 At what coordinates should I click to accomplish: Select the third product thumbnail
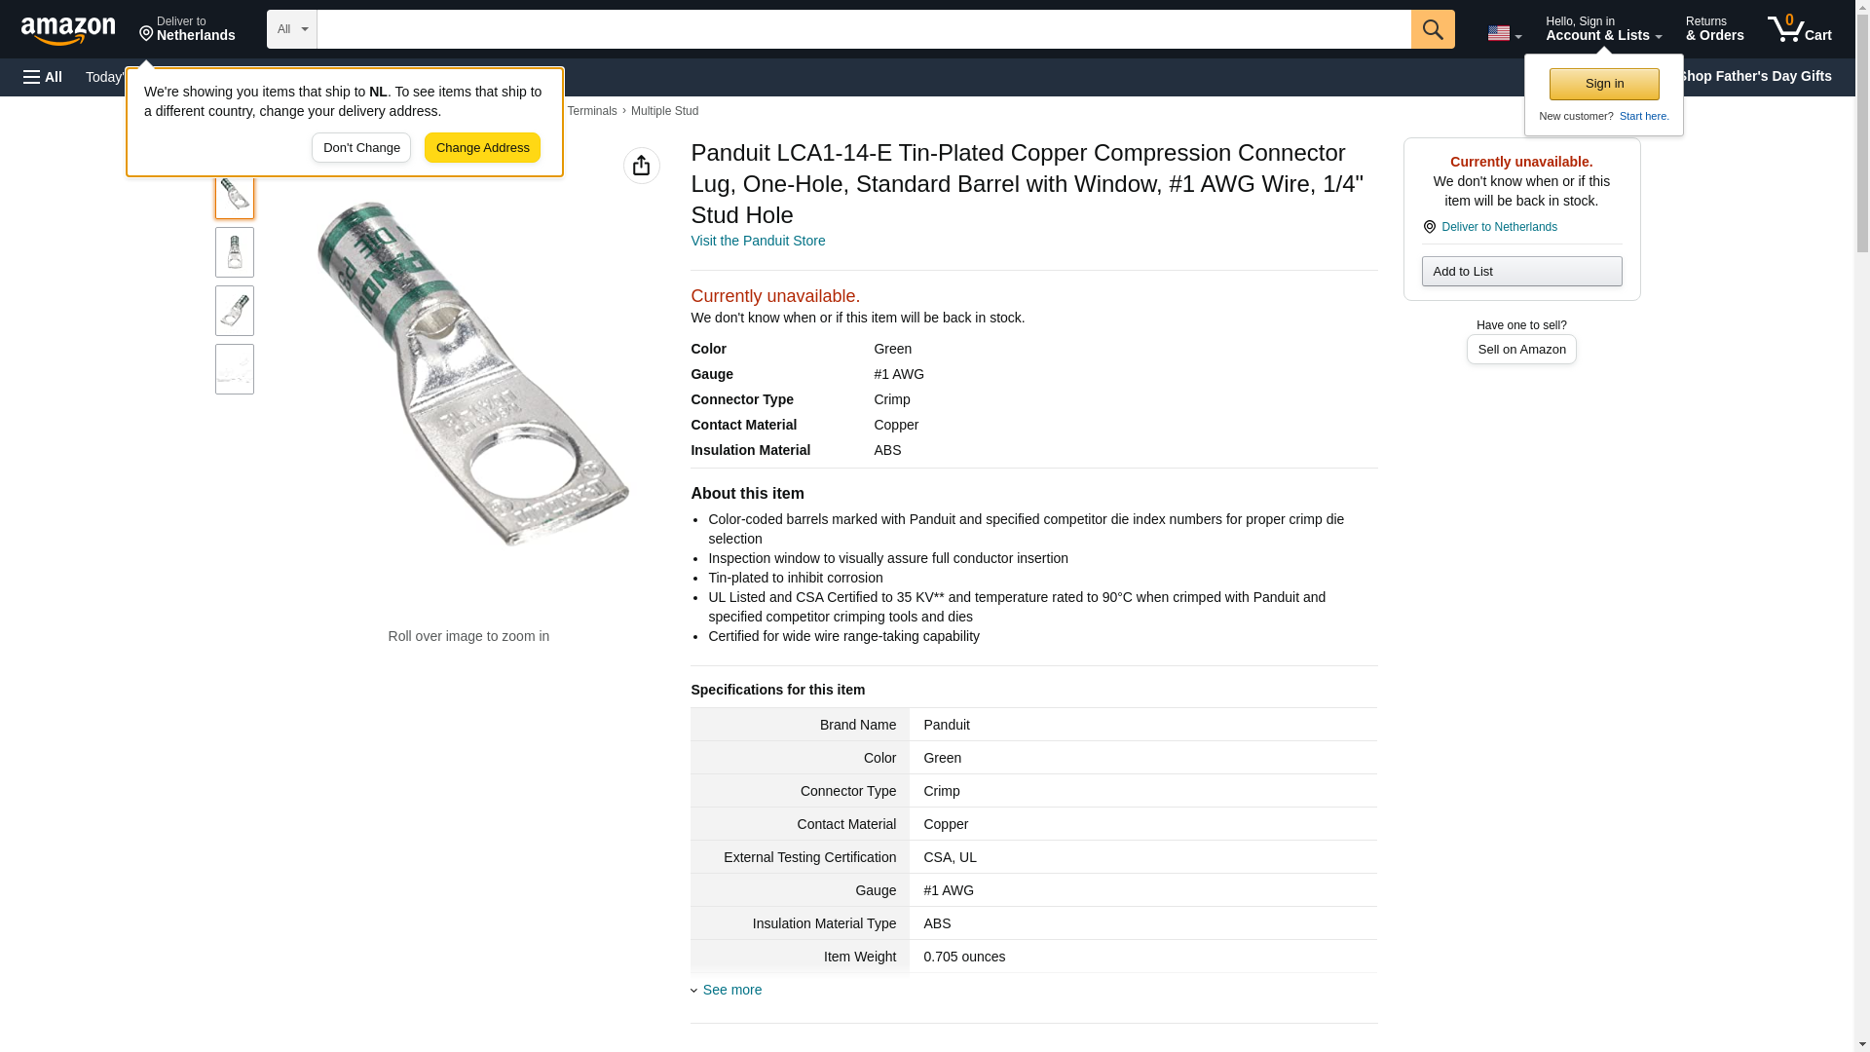(x=235, y=311)
